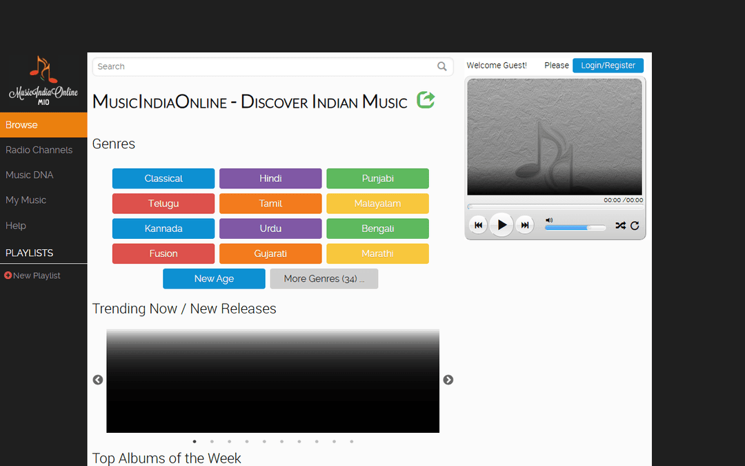Select the Malayalam genre
The height and width of the screenshot is (466, 745).
click(378, 204)
